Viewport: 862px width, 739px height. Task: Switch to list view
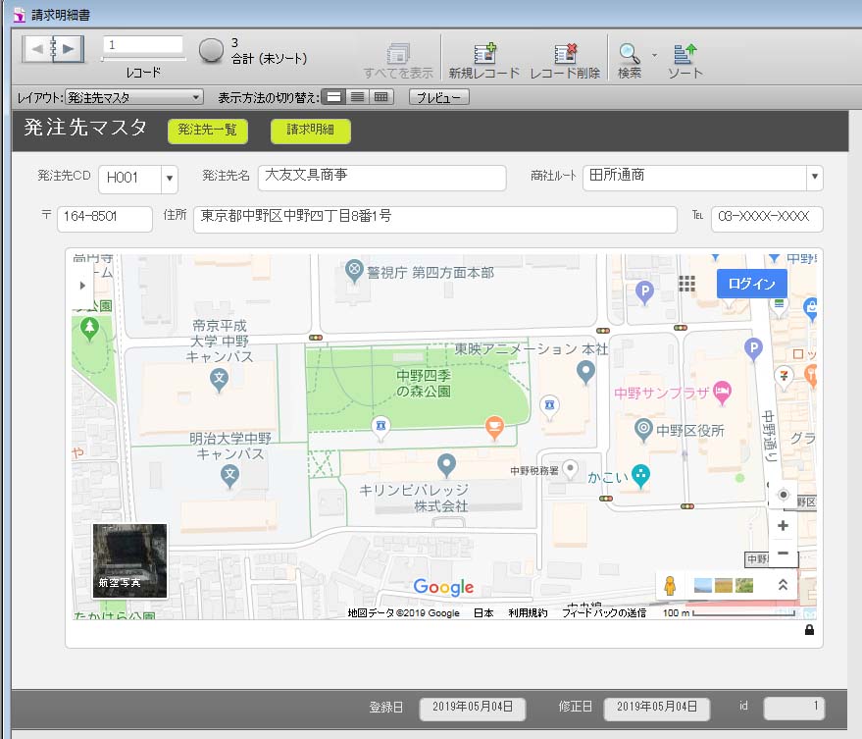tap(357, 97)
